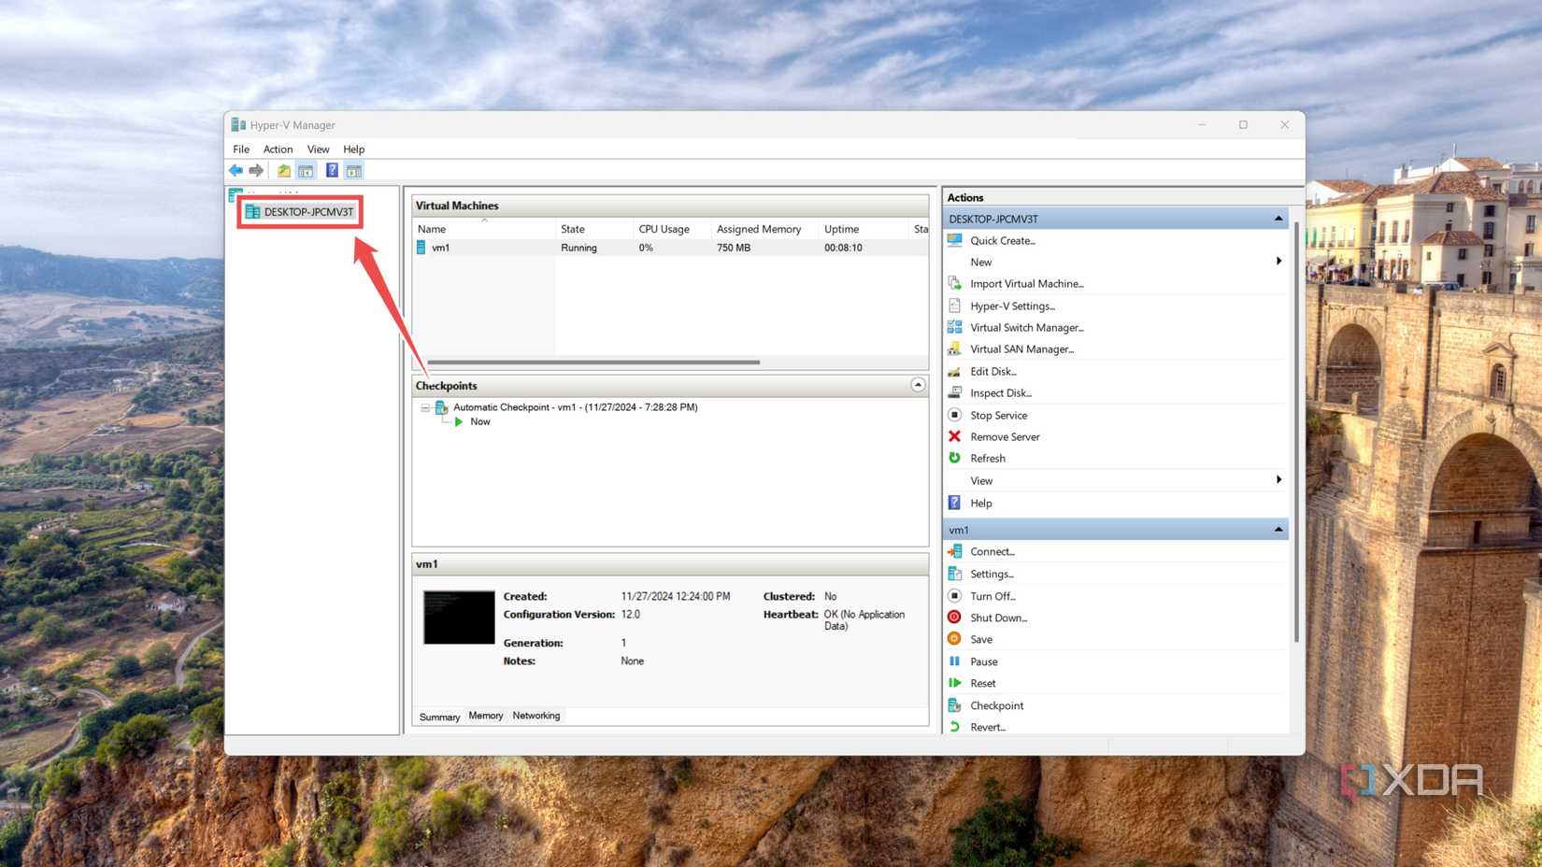This screenshot has height=867, width=1542.
Task: Click the Virtual Machines horizontal scrollbar
Action: click(x=593, y=362)
